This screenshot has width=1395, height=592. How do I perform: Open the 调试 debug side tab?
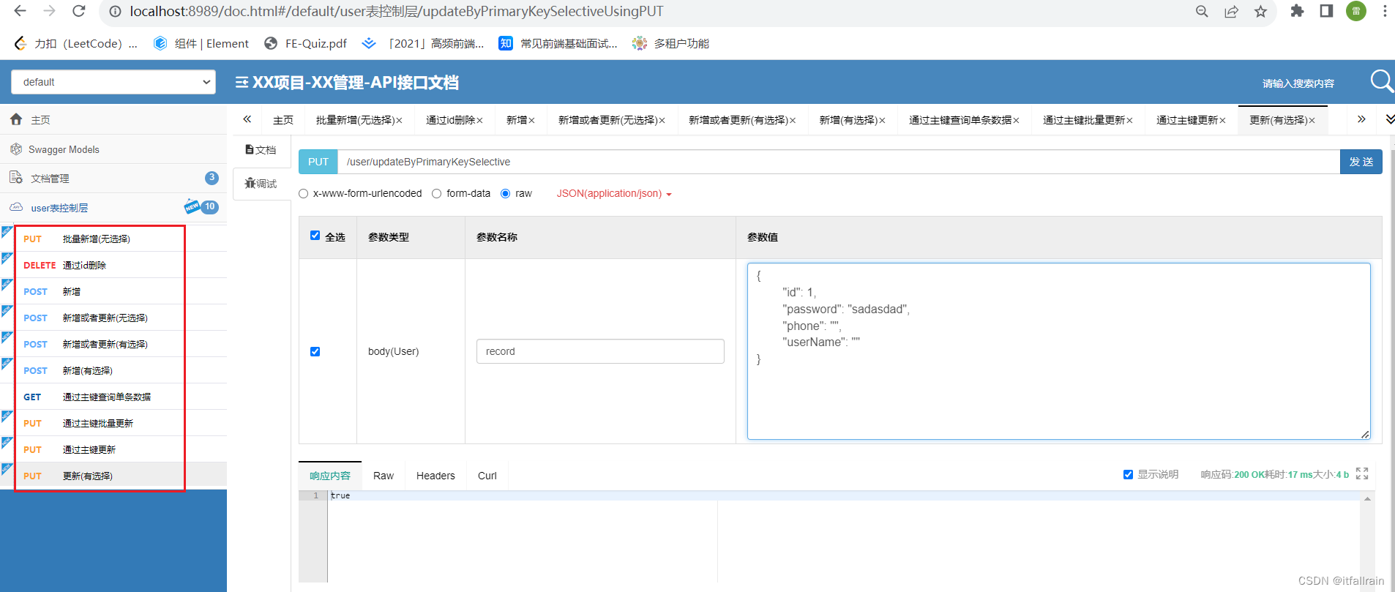tap(261, 184)
